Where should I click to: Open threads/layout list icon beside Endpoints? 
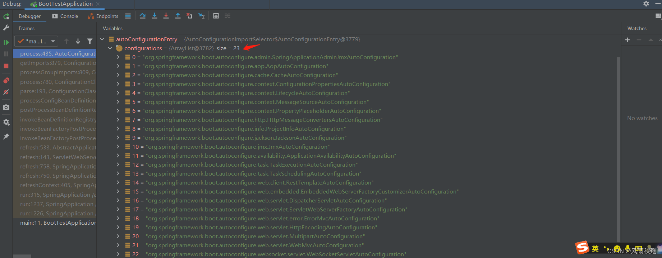point(128,16)
